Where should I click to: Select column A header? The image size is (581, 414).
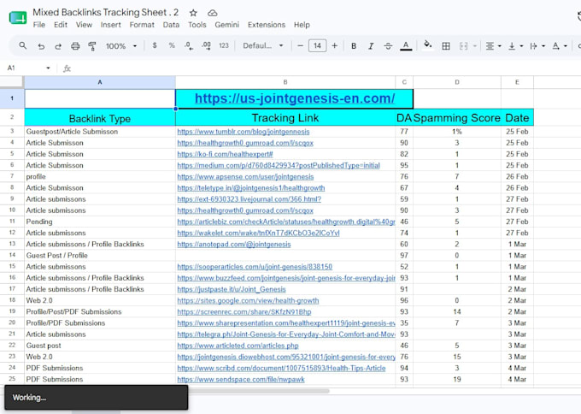click(100, 82)
